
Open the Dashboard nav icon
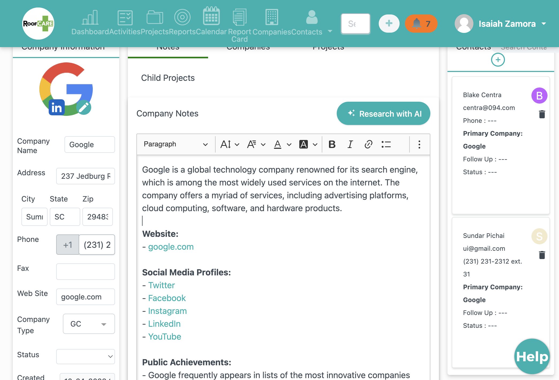click(90, 18)
